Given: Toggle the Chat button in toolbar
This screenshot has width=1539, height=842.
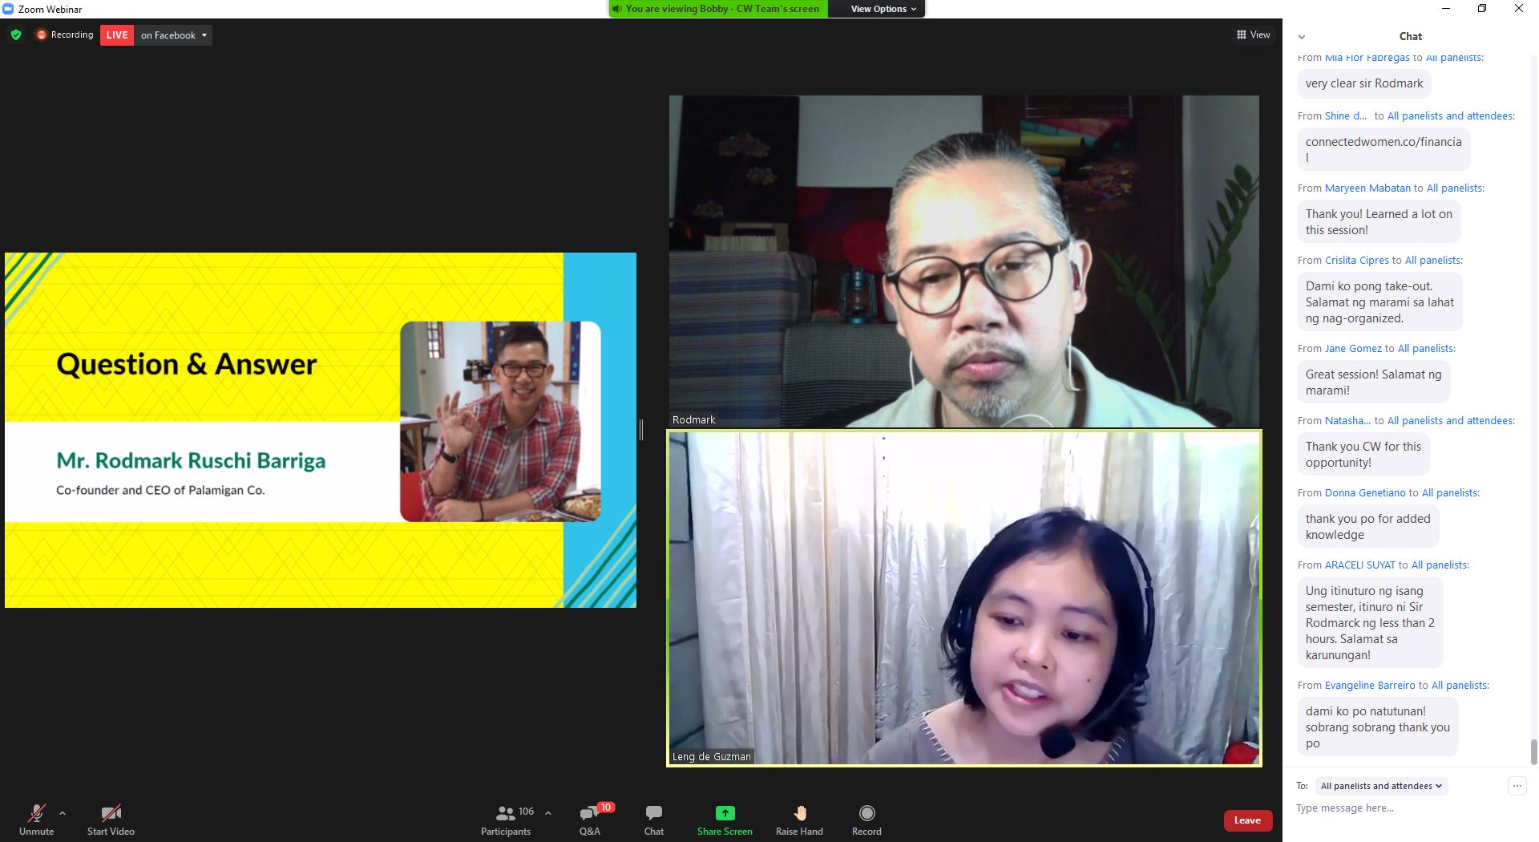Looking at the screenshot, I should 654,820.
